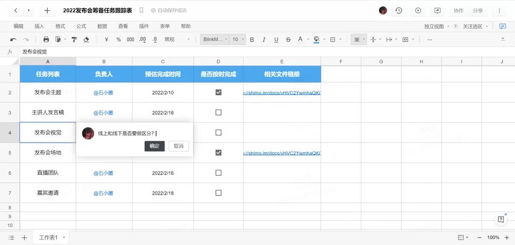Open the 独立视图 dropdown
515x245 pixels.
pyautogui.click(x=437, y=26)
